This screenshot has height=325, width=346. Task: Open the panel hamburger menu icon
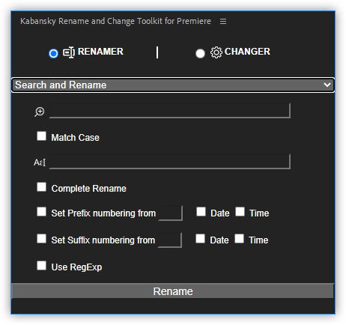[223, 22]
